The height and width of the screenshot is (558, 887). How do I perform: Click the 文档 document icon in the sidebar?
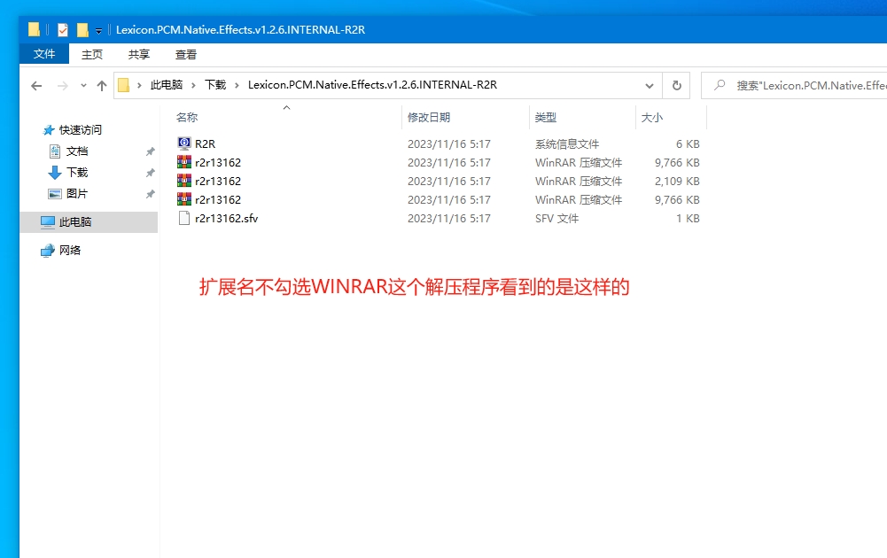55,151
